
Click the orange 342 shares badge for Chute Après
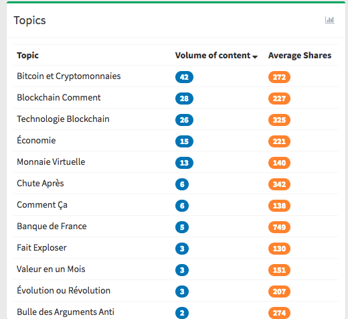pyautogui.click(x=279, y=184)
